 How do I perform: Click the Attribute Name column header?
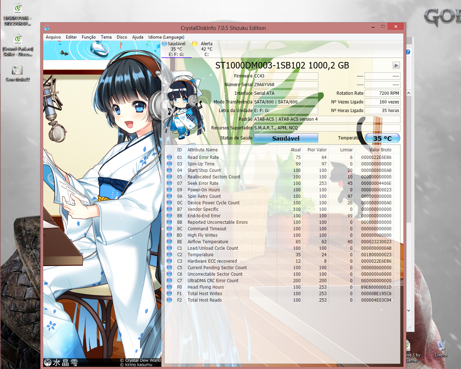point(202,150)
